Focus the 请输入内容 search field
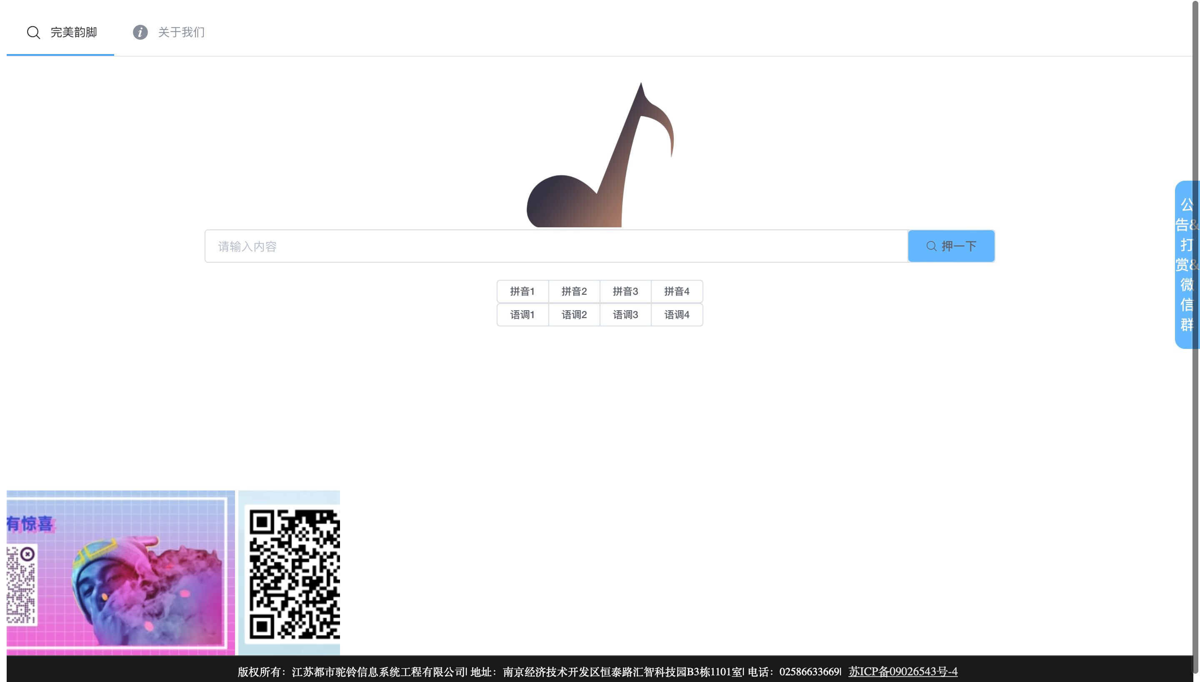Screen dimensions: 1200x682 click(556, 246)
